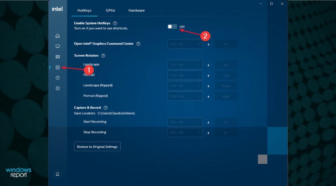Screen dimensions: 336x186
Task: Click the Right key field for Portrait (flipped)
Action: (x=226, y=96)
